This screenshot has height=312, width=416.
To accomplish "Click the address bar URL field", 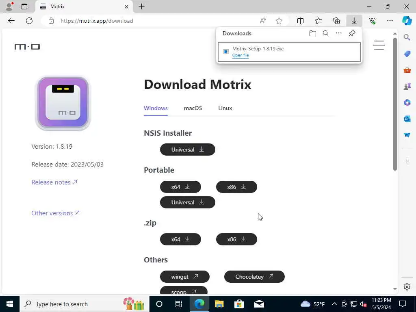I will pos(156,21).
